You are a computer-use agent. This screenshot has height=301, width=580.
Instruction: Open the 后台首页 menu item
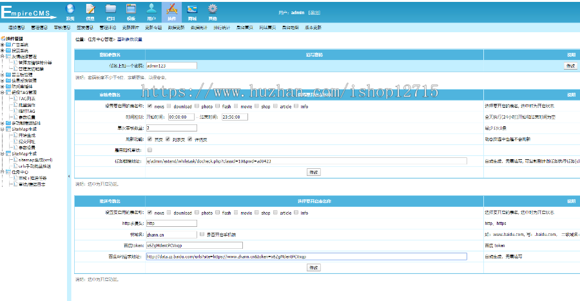tap(244, 28)
